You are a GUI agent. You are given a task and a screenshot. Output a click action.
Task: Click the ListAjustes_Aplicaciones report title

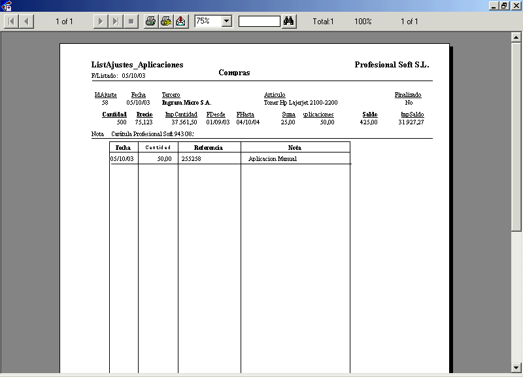137,65
